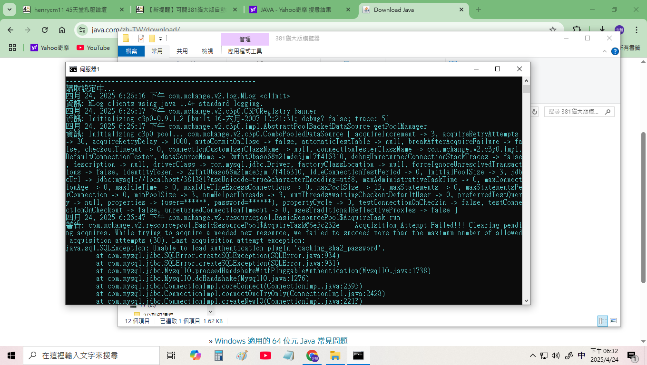The height and width of the screenshot is (365, 647).
Task: Open Chrome downloads icon
Action: (602, 29)
